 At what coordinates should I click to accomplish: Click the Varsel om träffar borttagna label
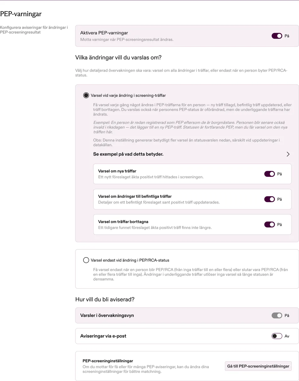[x=123, y=222]
